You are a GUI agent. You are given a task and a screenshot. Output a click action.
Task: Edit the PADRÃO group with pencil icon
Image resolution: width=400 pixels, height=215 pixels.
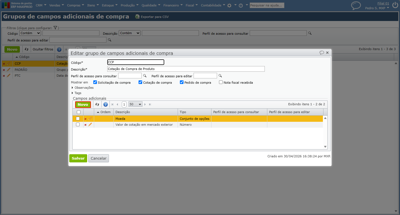[x=8, y=69]
